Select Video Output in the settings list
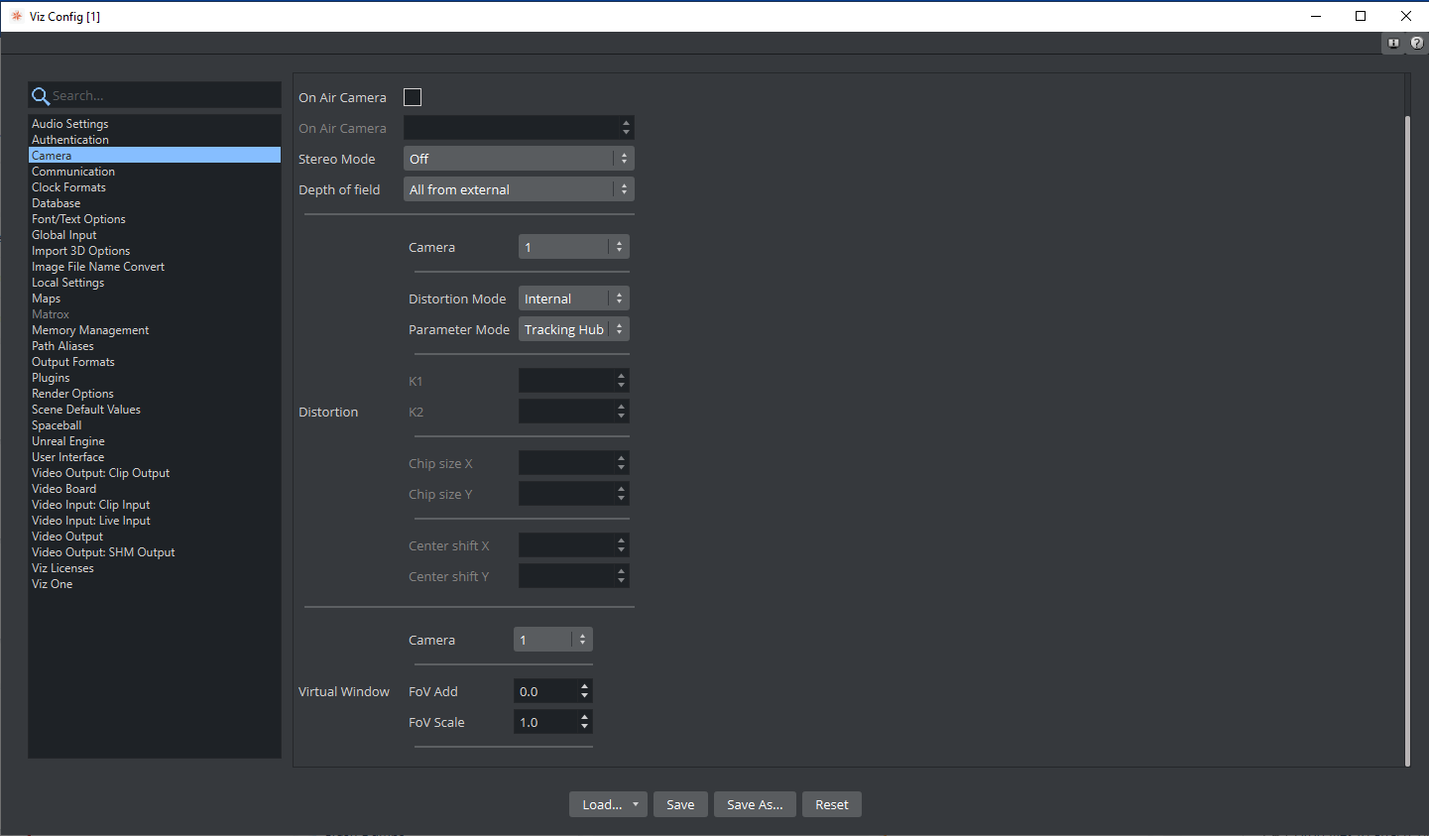Image resolution: width=1429 pixels, height=836 pixels. (x=67, y=537)
